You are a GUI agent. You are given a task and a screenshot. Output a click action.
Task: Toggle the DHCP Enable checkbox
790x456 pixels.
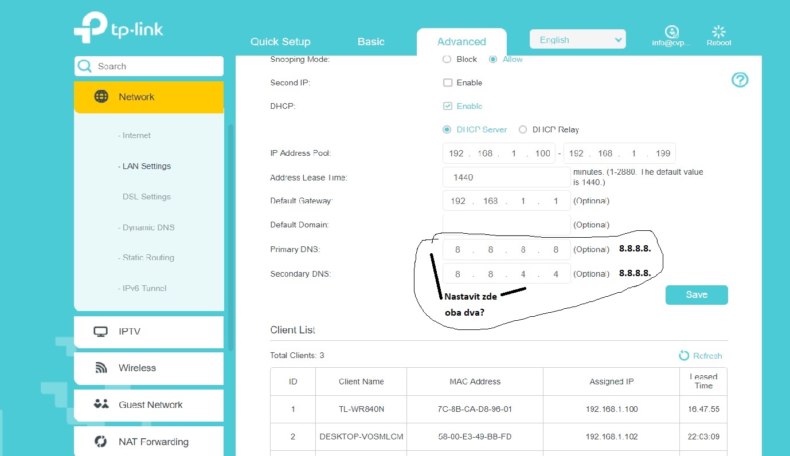(x=448, y=106)
